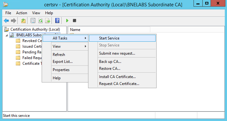Click the black Stop Service square icon

tap(75, 21)
